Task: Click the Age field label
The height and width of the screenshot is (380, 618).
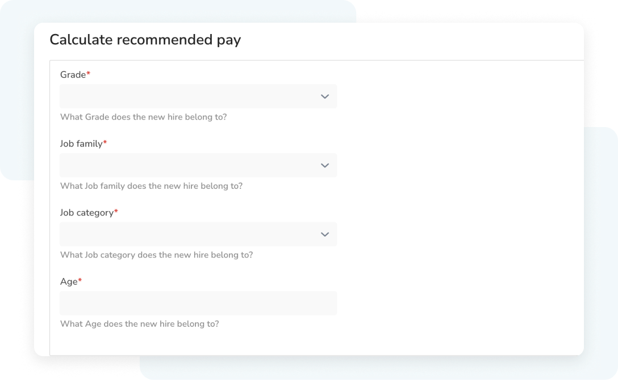Action: 69,282
